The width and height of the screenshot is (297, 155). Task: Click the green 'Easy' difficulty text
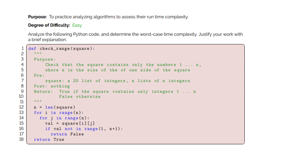[77, 25]
